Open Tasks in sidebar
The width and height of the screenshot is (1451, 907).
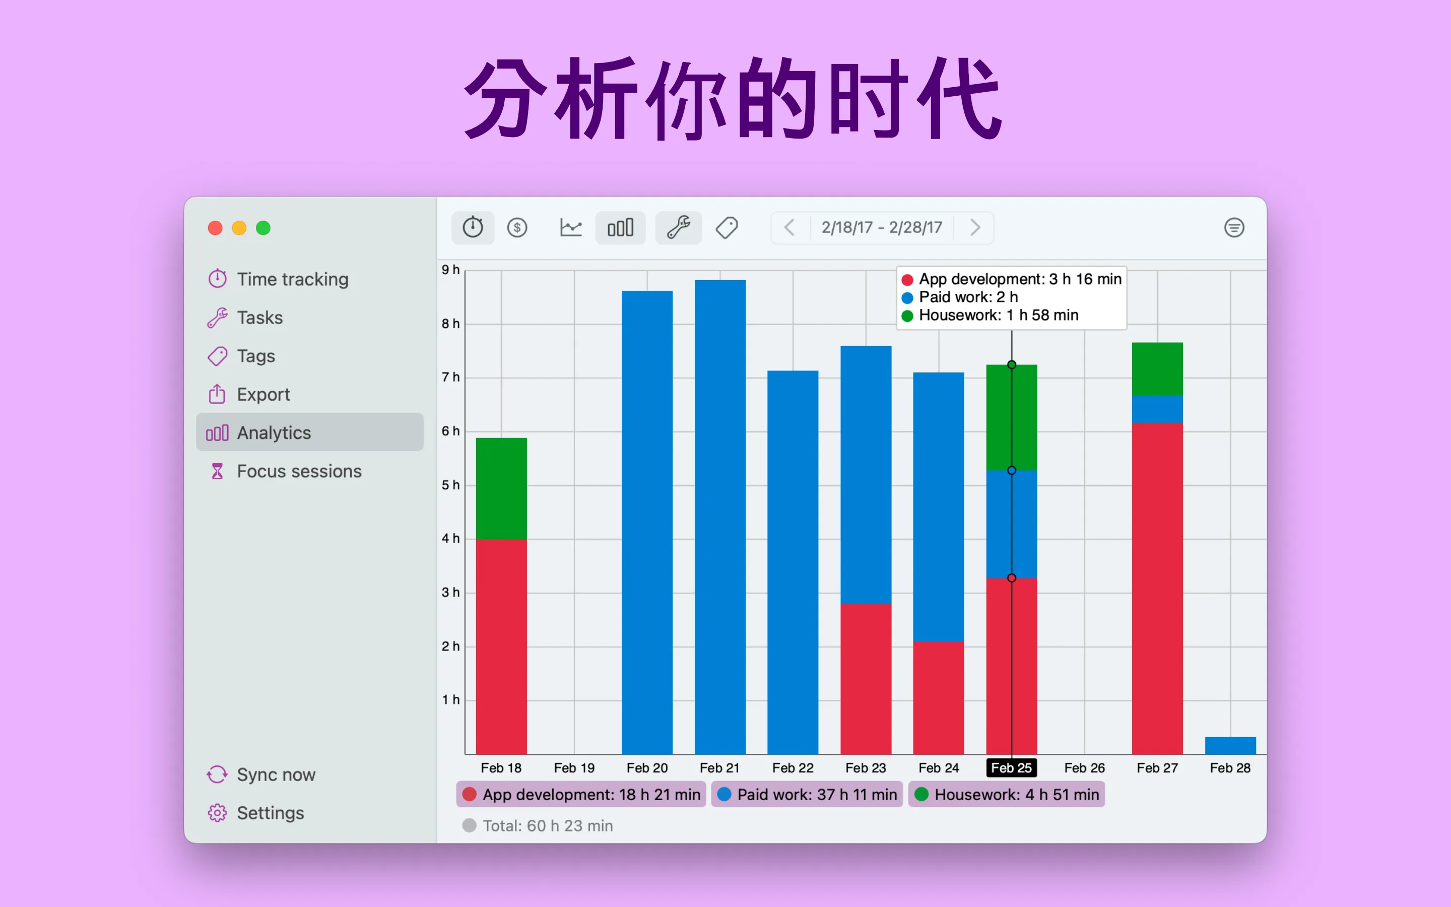click(309, 317)
